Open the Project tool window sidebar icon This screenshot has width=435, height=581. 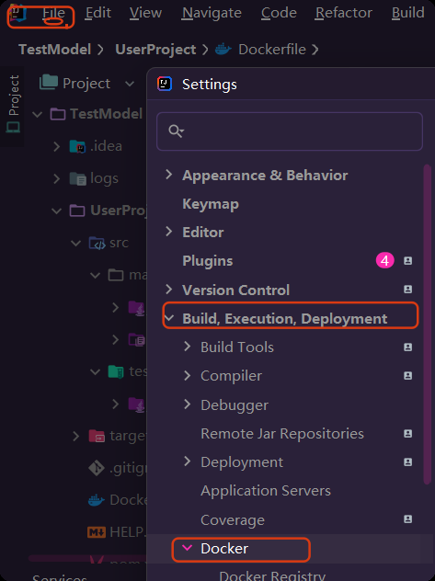[14, 104]
